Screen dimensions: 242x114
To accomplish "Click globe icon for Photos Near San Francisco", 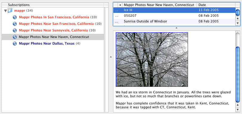I will (15, 24).
